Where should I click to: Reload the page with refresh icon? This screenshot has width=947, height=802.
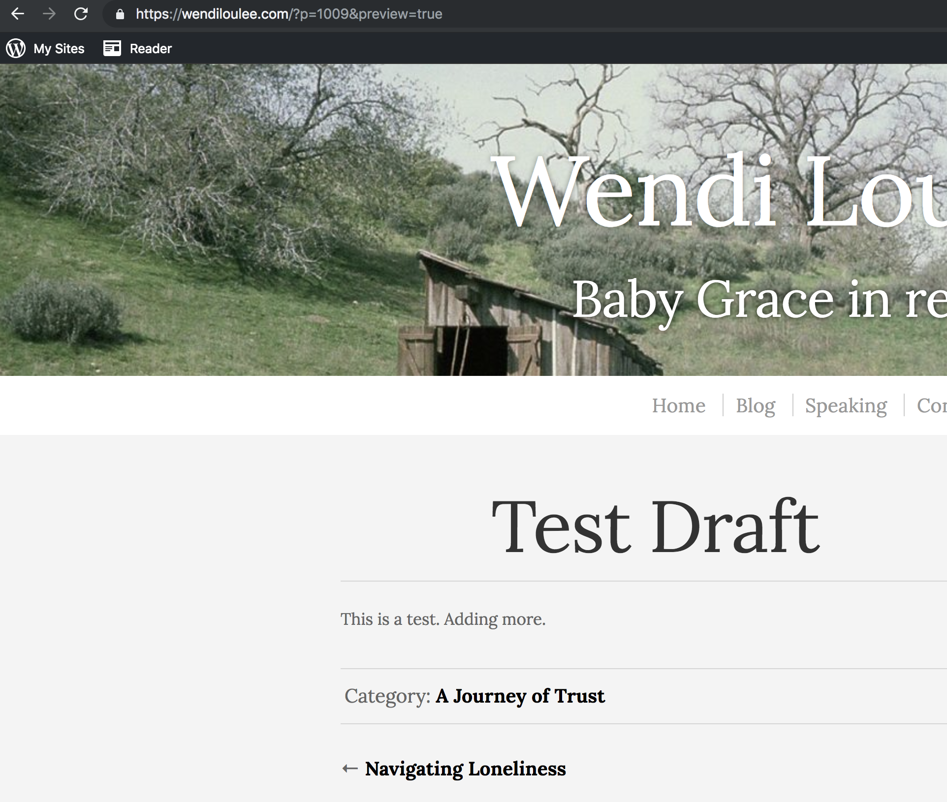click(x=81, y=14)
